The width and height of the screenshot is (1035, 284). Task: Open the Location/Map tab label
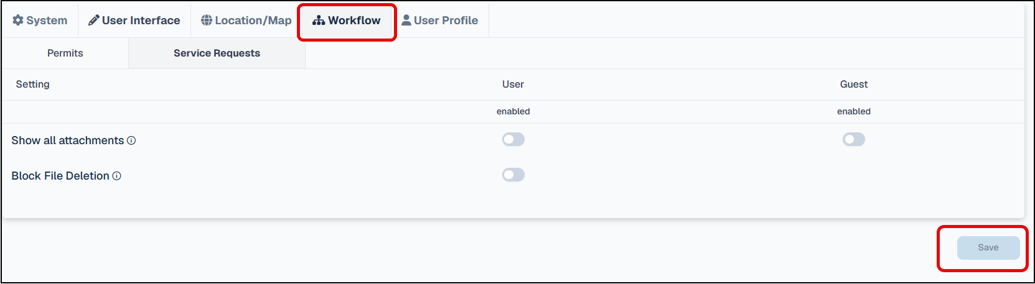click(x=253, y=20)
